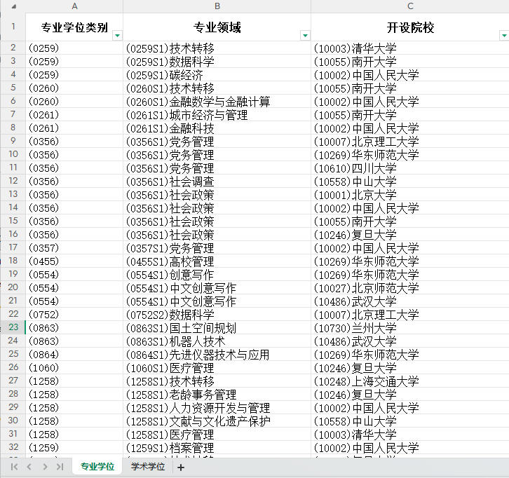The height and width of the screenshot is (478, 509).
Task: Select cell (0261S1)金融科技
Action: pos(217,128)
